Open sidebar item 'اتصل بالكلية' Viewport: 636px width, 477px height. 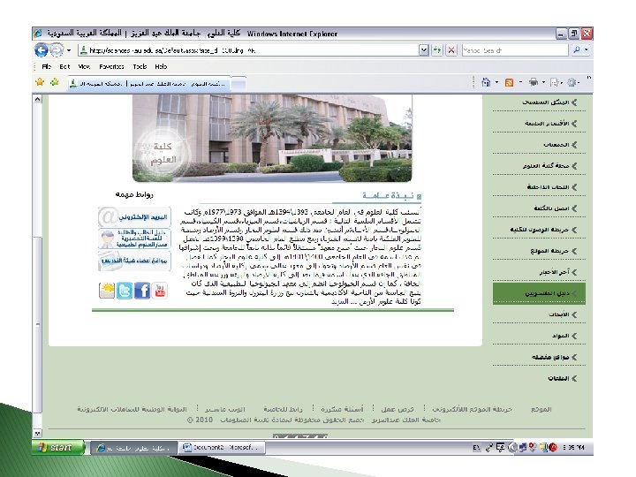click(x=551, y=208)
